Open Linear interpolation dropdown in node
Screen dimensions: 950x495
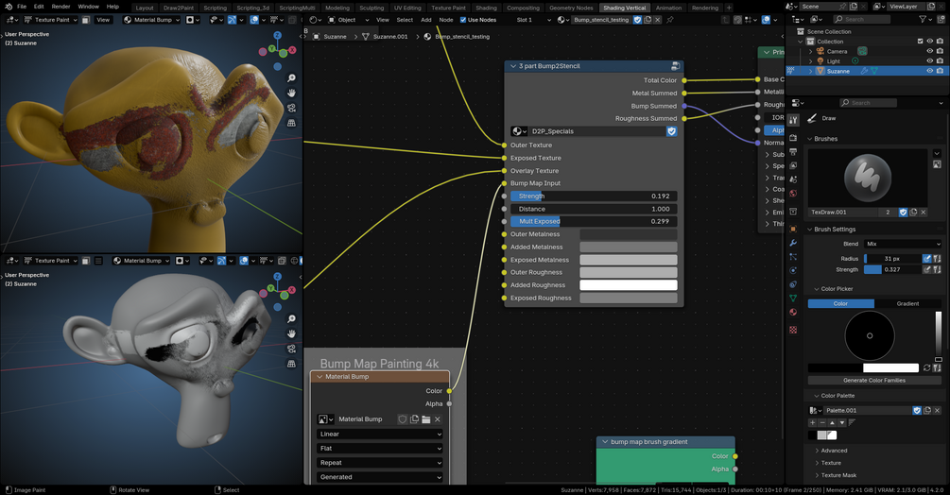click(380, 434)
